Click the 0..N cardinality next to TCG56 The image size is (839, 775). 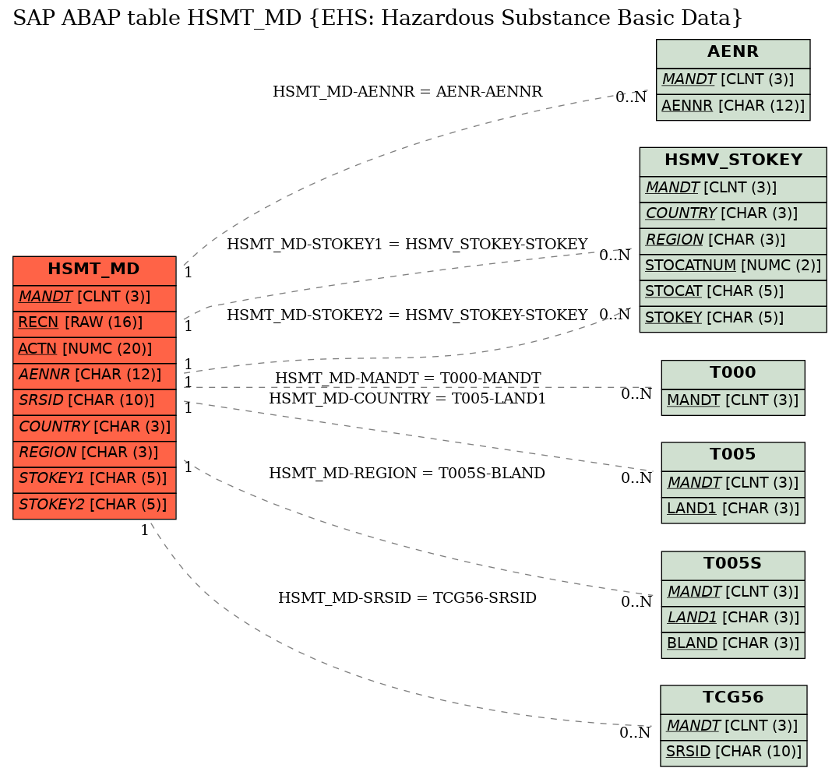[x=635, y=733]
